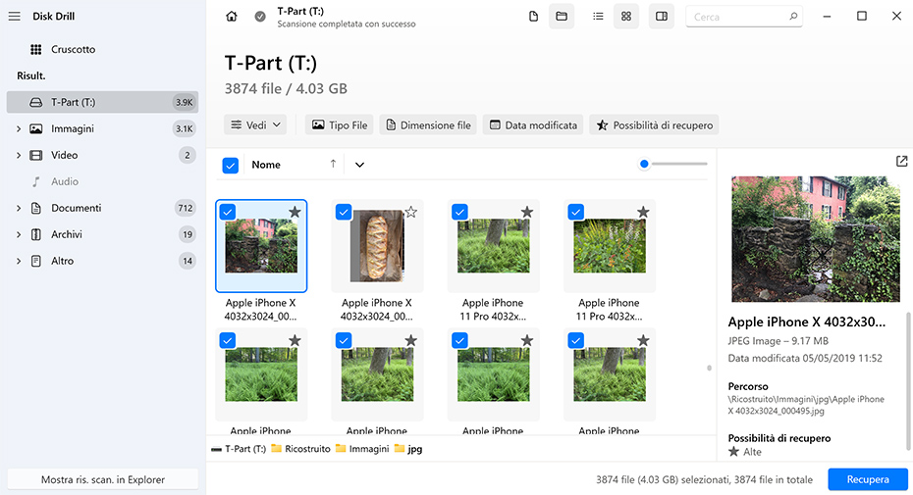Switch to the file view icon
Image resolution: width=913 pixels, height=495 pixels.
pyautogui.click(x=534, y=17)
